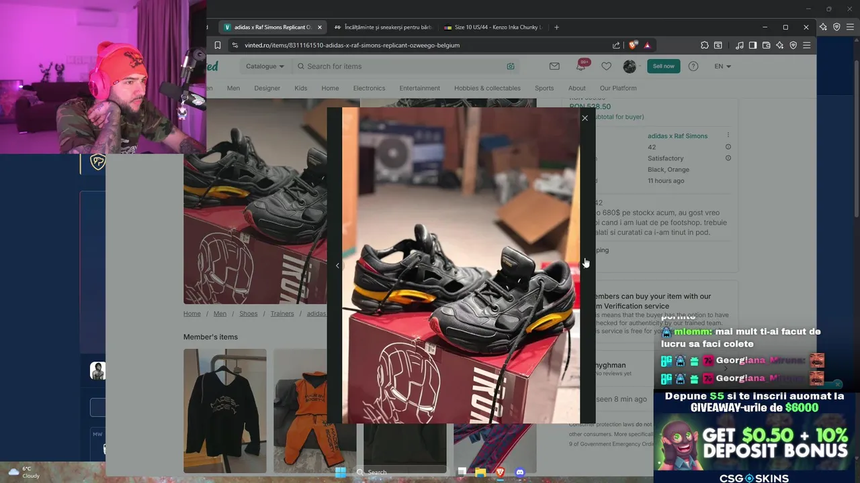860x483 pixels.
Task: Click the share page icon in address bar
Action: [x=616, y=45]
